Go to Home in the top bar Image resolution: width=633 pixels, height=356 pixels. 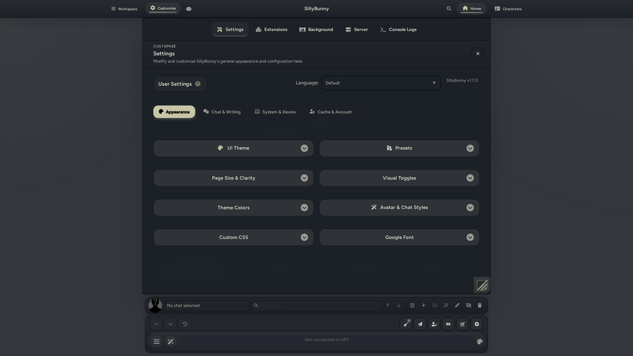coord(471,9)
